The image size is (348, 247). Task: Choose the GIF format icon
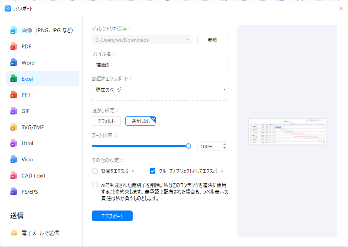[14, 111]
